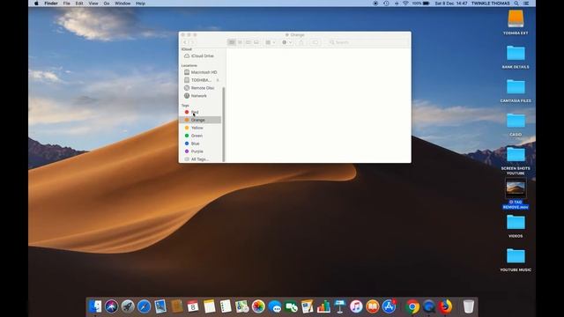Show All Tags in sidebar
Viewport: 564px width, 317px height.
pyautogui.click(x=201, y=159)
